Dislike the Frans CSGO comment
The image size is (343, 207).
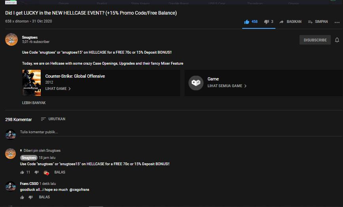(31, 198)
